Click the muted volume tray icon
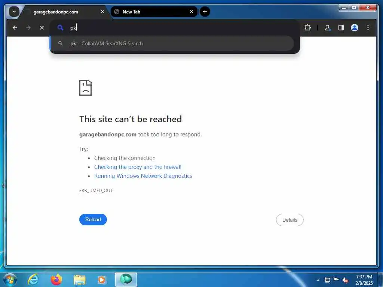The image size is (383, 287). (x=345, y=280)
